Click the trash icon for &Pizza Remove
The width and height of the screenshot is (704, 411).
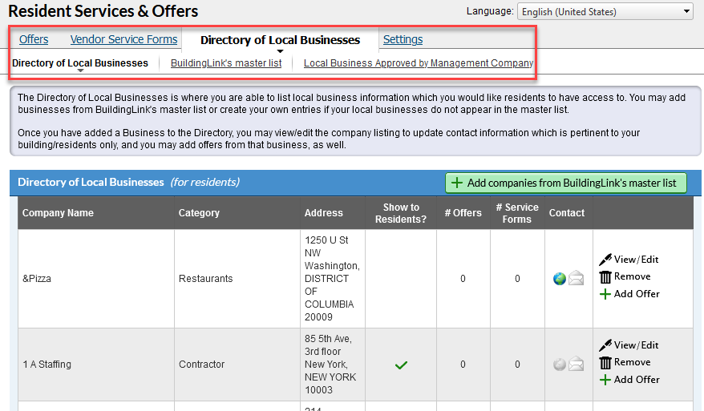[605, 277]
